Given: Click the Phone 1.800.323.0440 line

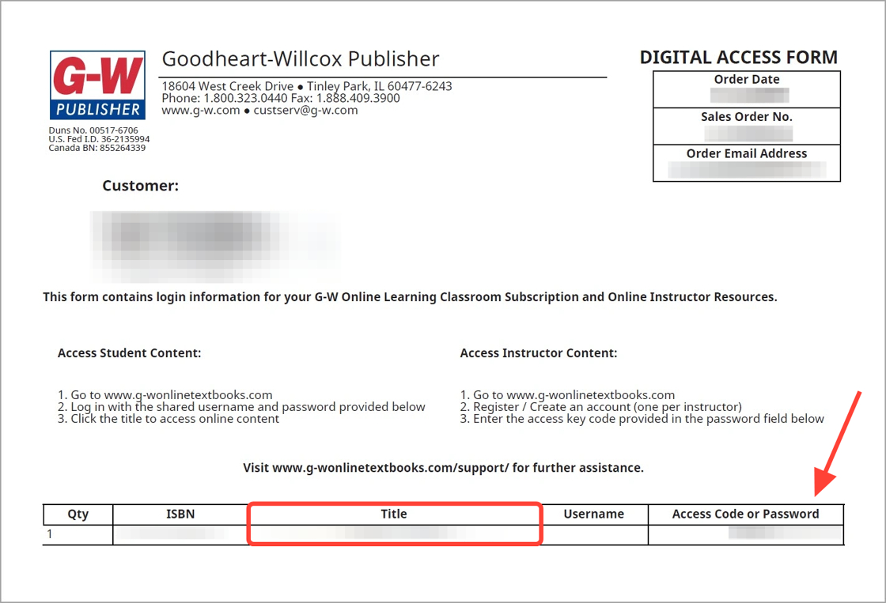Looking at the screenshot, I should pyautogui.click(x=281, y=98).
